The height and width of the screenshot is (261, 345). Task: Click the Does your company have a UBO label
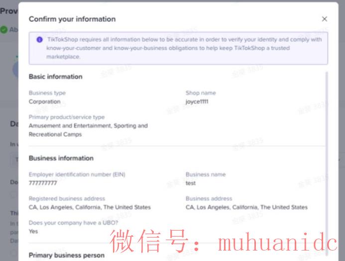click(x=73, y=223)
